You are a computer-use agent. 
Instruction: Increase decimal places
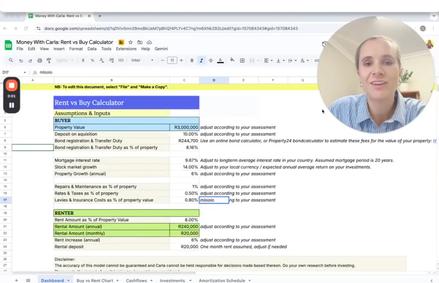111,60
